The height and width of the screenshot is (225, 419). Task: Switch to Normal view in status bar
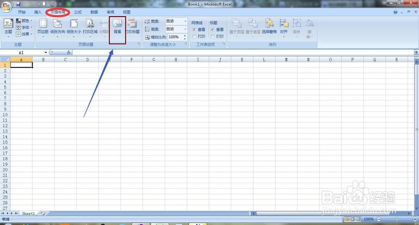347,219
